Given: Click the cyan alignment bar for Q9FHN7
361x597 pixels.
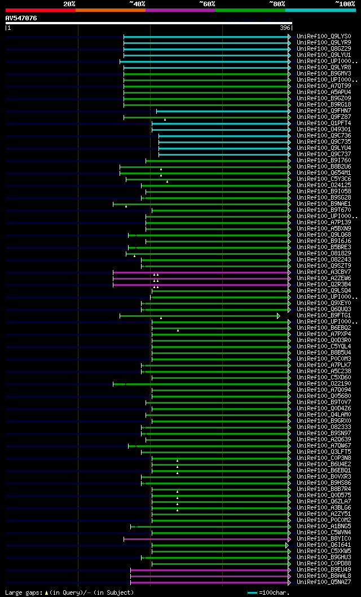Looking at the screenshot, I should pos(222,111).
